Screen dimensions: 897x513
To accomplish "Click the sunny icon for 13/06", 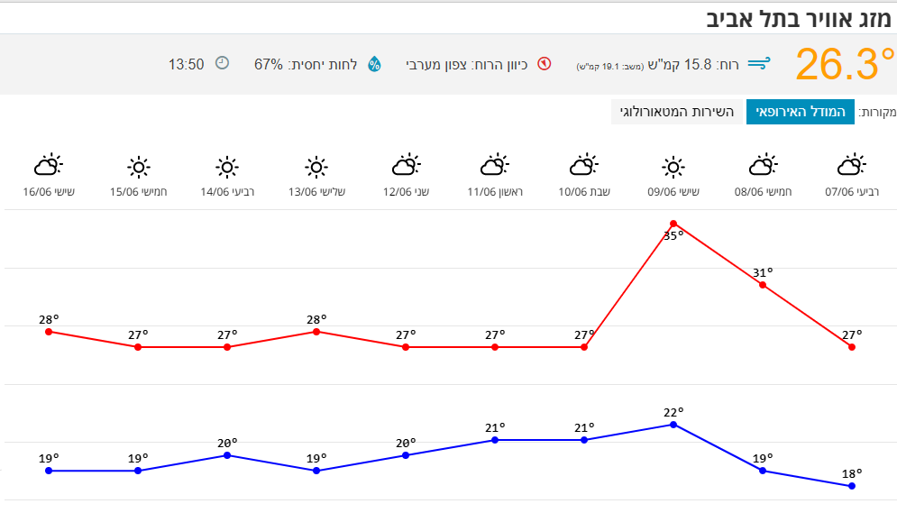I will [x=316, y=167].
